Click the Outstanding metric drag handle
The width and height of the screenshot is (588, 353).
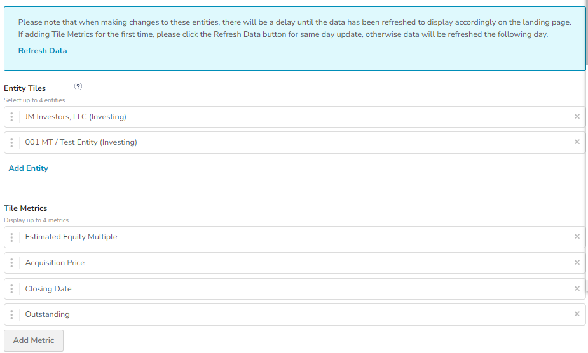tap(11, 314)
